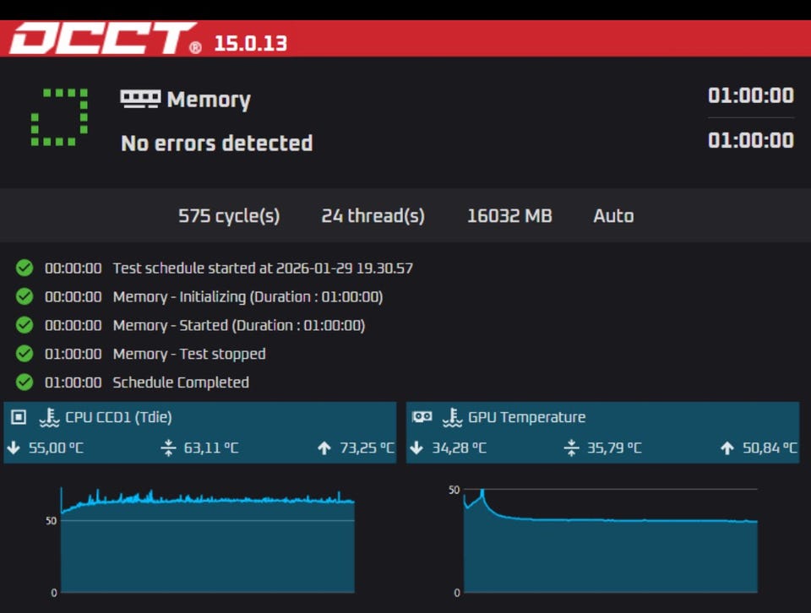
Task: Click the green check beside Schedule Completed
Action: point(24,382)
